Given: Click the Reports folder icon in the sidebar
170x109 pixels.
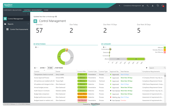Looking at the screenshot, I should click(5, 24).
